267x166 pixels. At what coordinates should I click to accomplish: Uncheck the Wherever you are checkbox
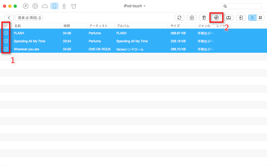point(6,49)
